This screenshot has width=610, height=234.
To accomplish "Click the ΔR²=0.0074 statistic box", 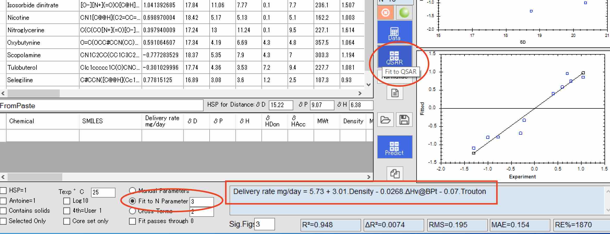I will coord(394,225).
